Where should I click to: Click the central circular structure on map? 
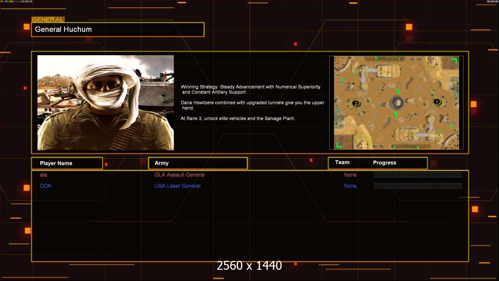(x=397, y=103)
